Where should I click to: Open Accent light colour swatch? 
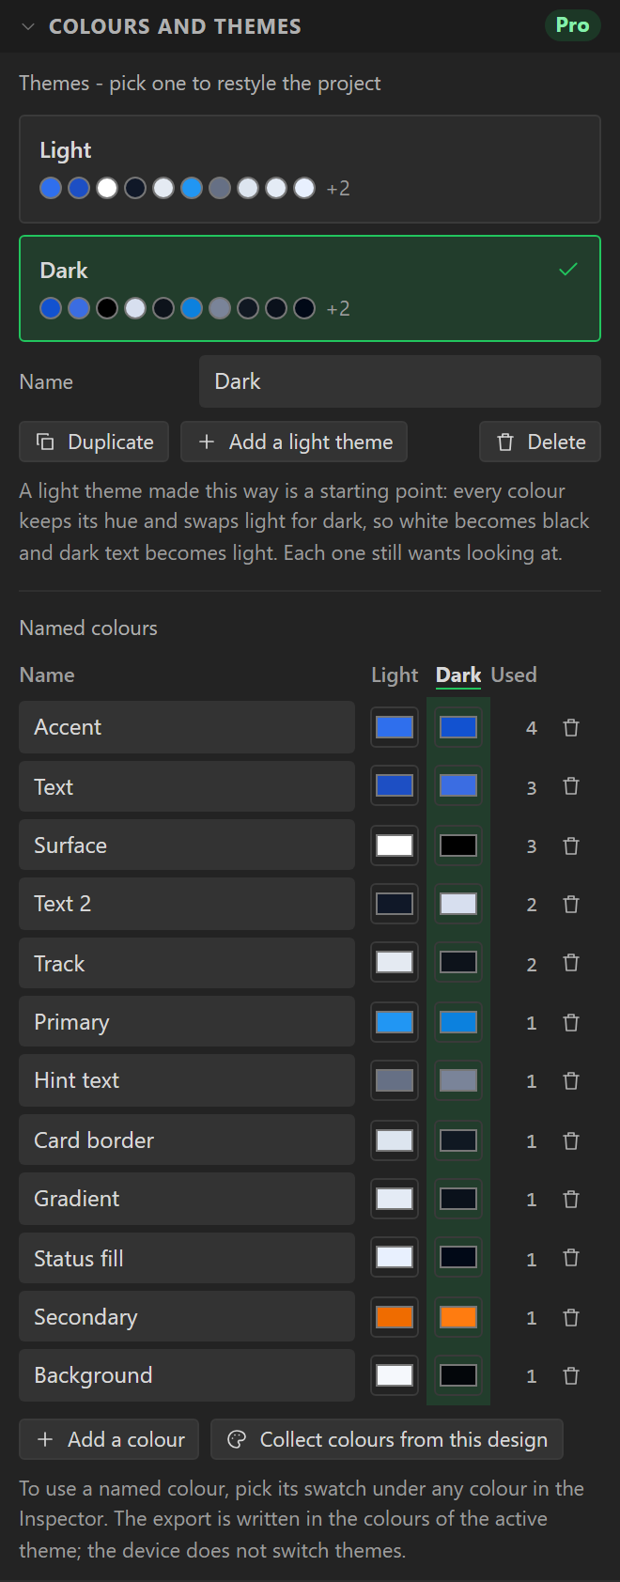pyautogui.click(x=395, y=727)
